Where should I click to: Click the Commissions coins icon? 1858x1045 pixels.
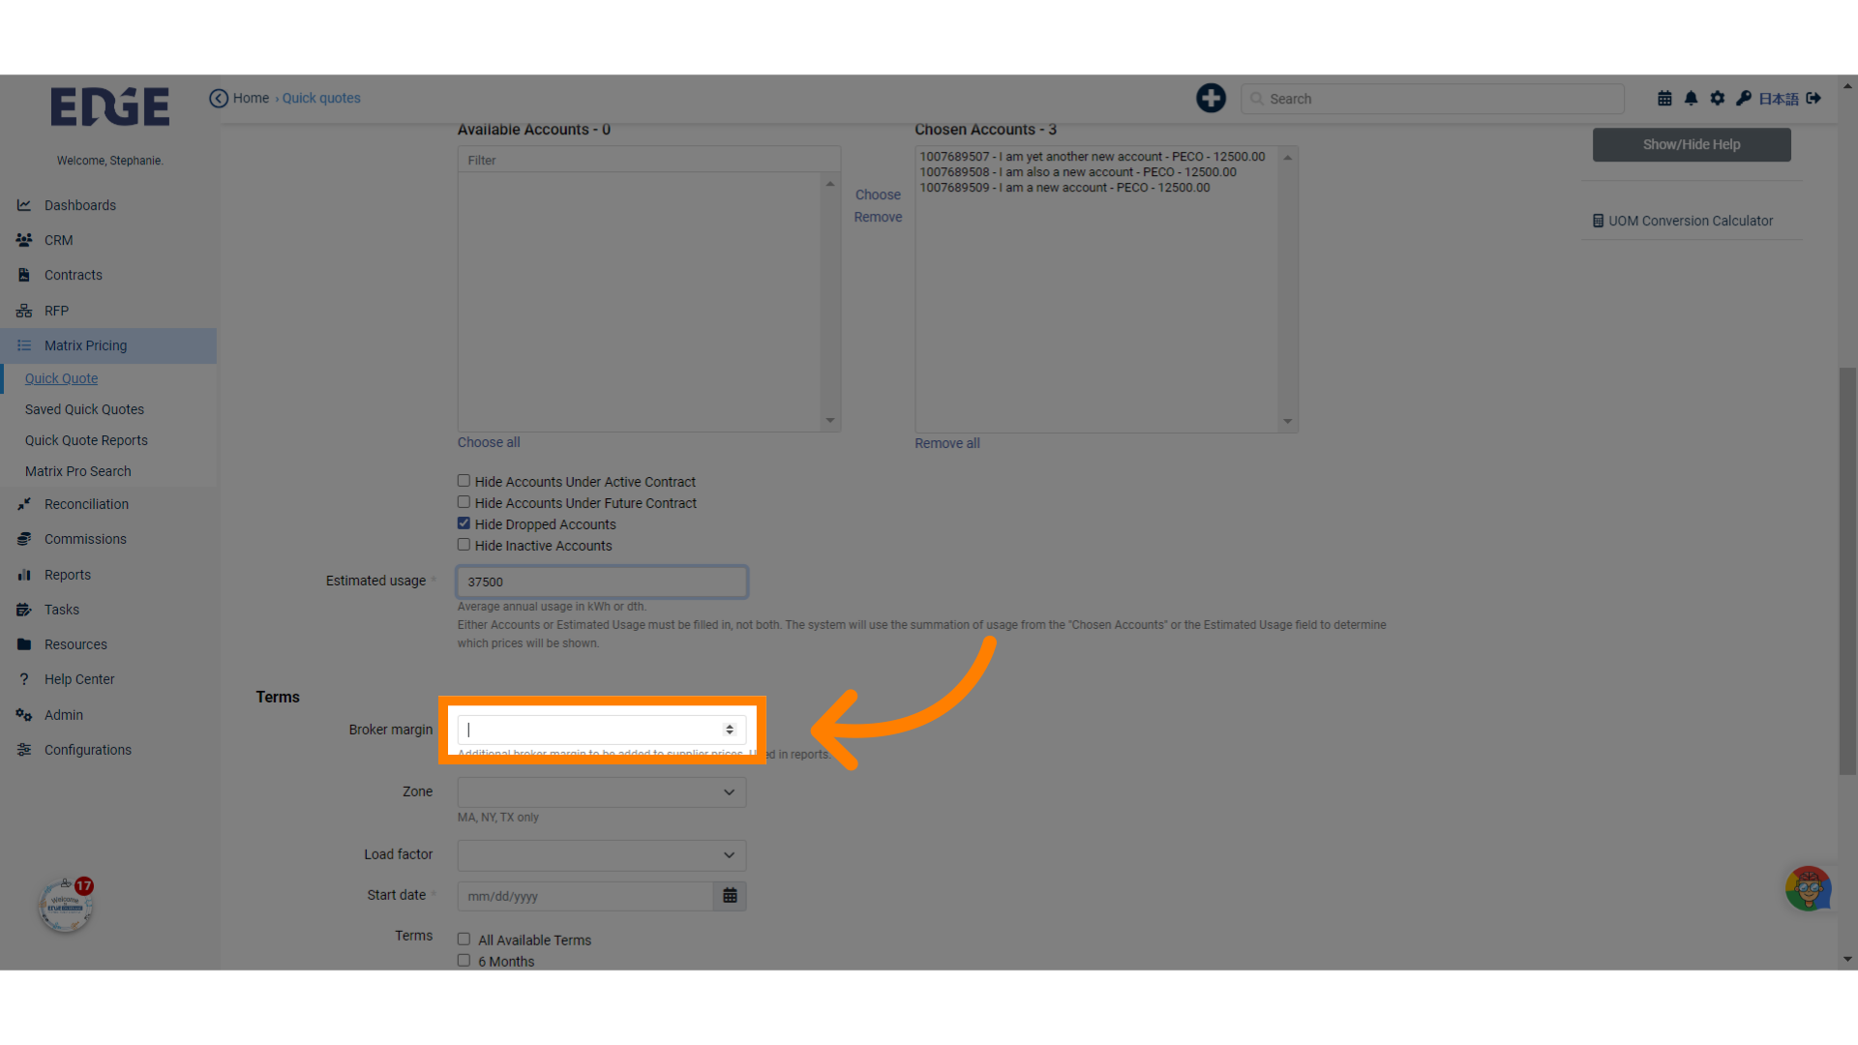click(x=24, y=539)
